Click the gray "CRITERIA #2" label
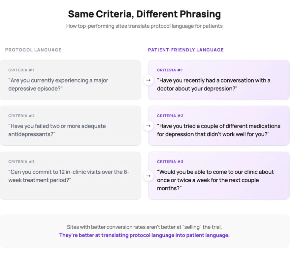 (21, 116)
